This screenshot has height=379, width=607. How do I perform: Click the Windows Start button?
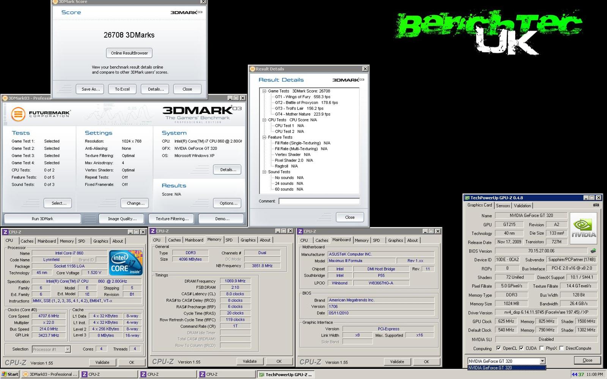[10, 374]
